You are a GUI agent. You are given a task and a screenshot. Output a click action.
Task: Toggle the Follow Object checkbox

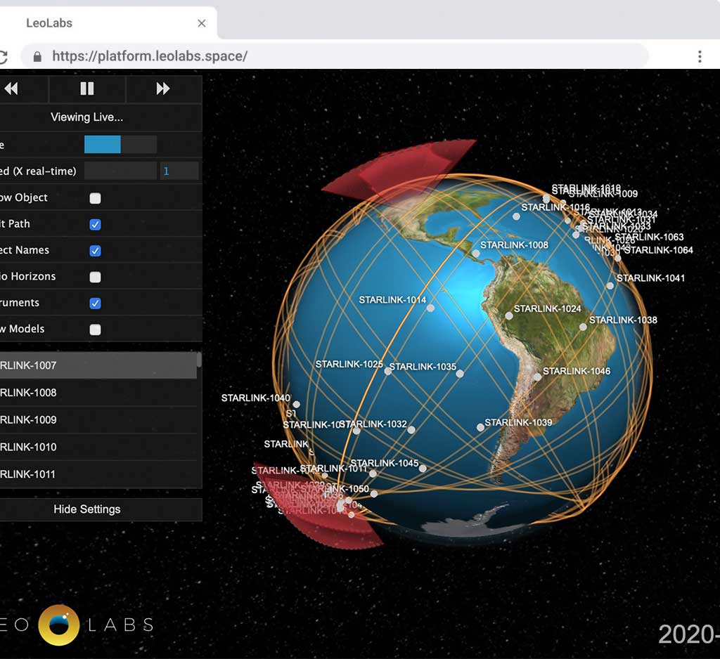95,198
